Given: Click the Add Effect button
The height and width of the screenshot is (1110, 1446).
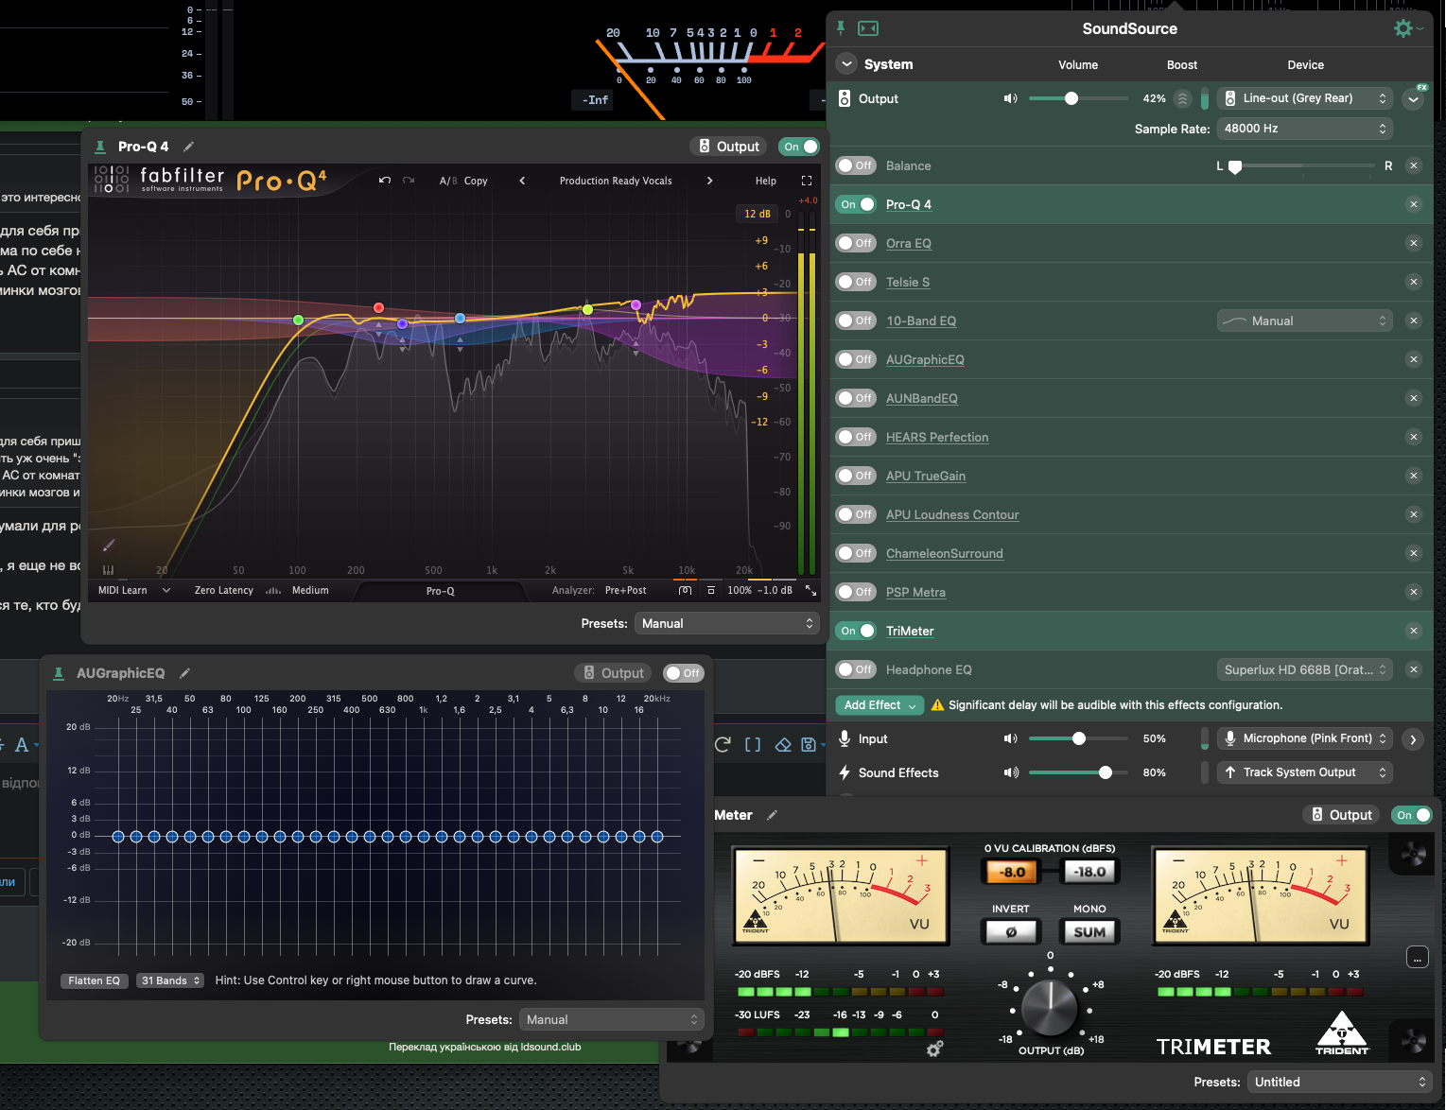Looking at the screenshot, I should coord(880,705).
